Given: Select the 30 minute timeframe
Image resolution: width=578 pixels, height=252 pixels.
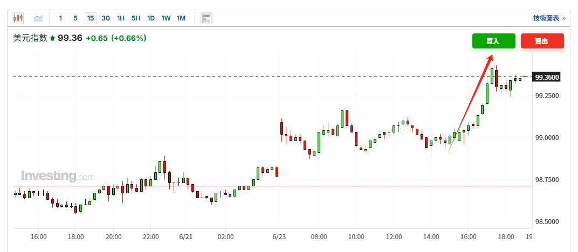Looking at the screenshot, I should tap(106, 18).
